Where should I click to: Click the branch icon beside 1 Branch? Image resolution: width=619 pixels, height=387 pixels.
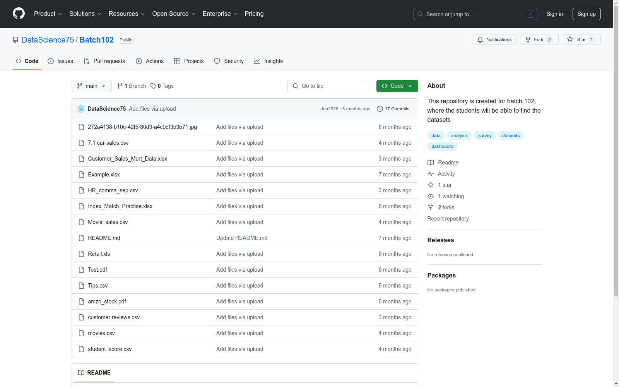pos(120,86)
